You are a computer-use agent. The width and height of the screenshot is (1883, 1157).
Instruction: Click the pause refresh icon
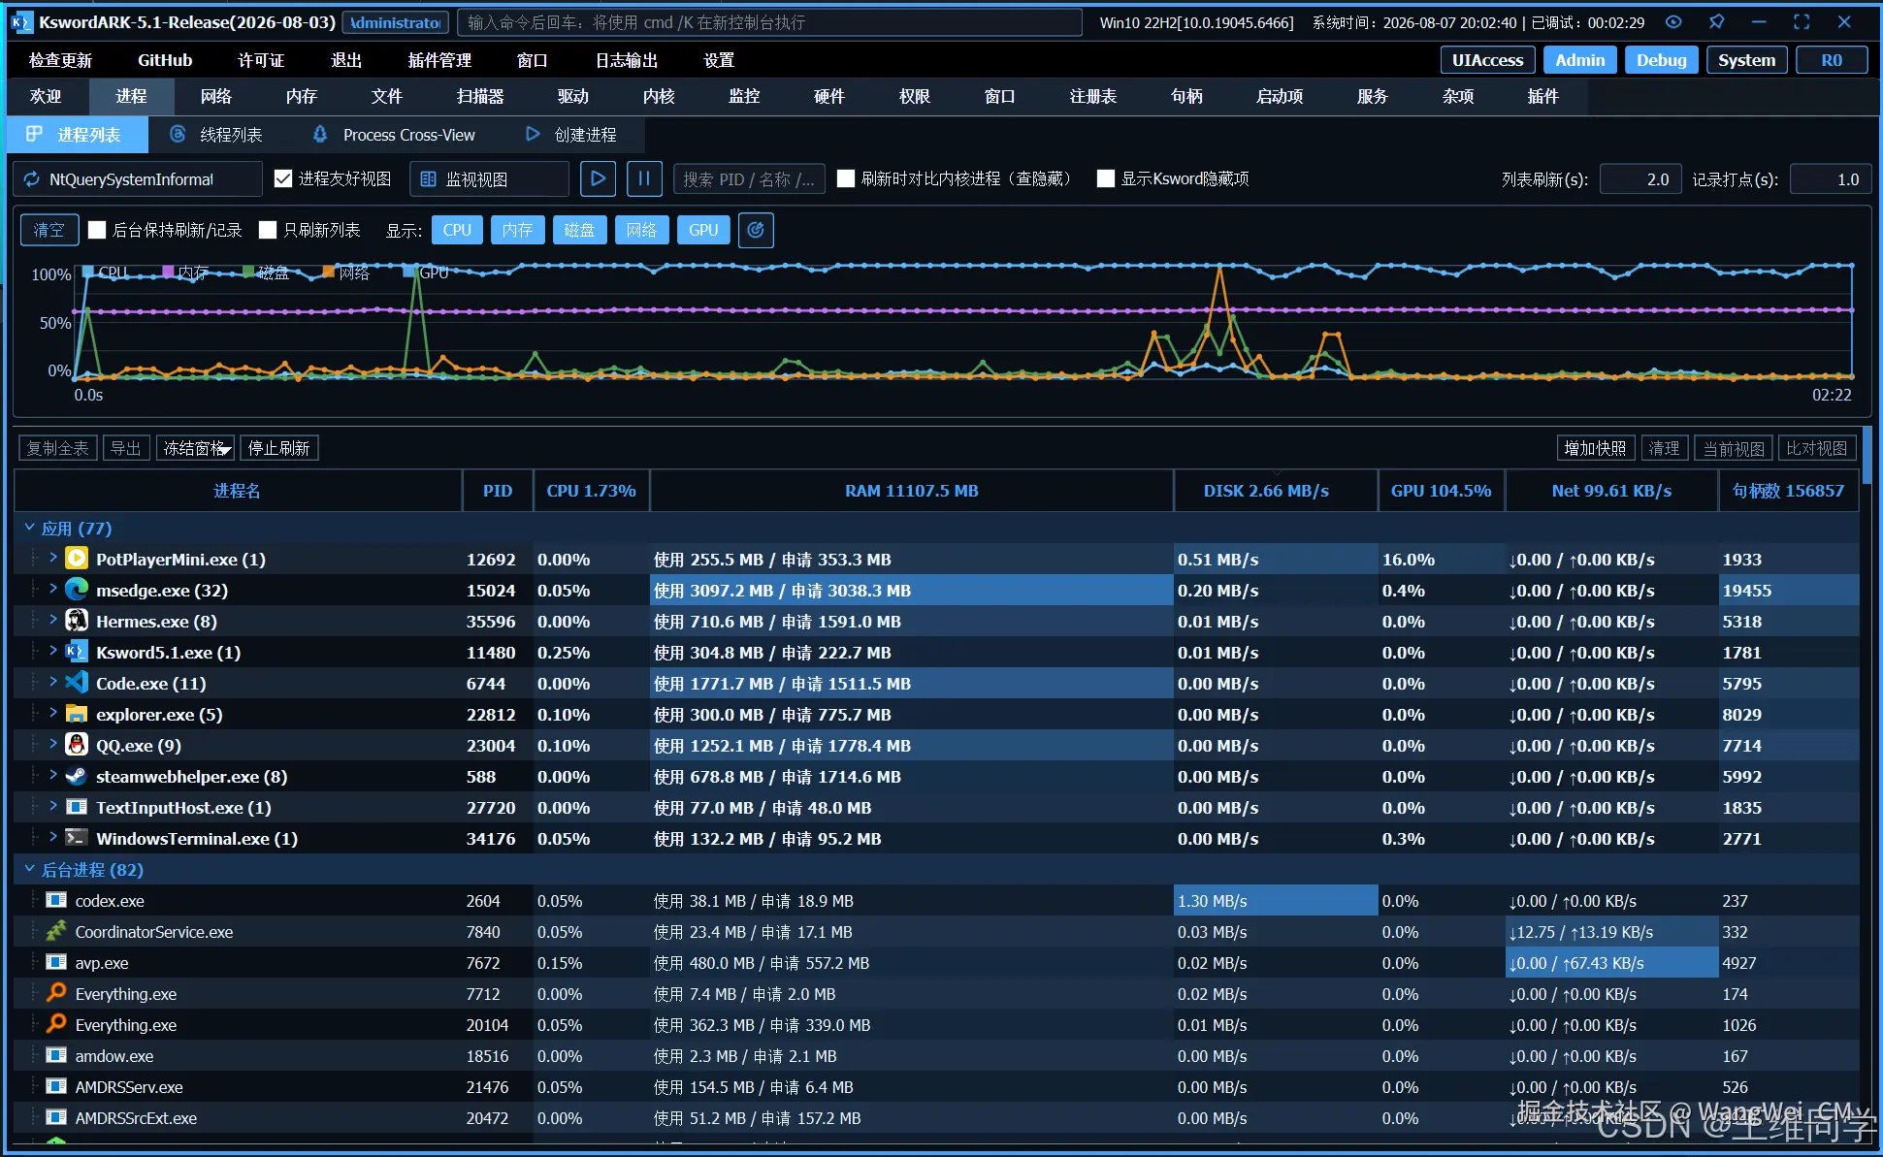tap(644, 178)
